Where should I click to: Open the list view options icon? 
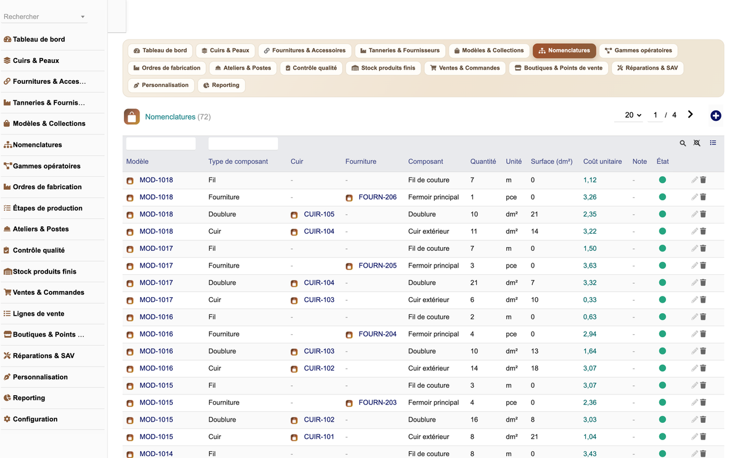(x=713, y=143)
